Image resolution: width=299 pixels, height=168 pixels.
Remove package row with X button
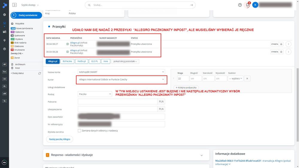click(247, 79)
